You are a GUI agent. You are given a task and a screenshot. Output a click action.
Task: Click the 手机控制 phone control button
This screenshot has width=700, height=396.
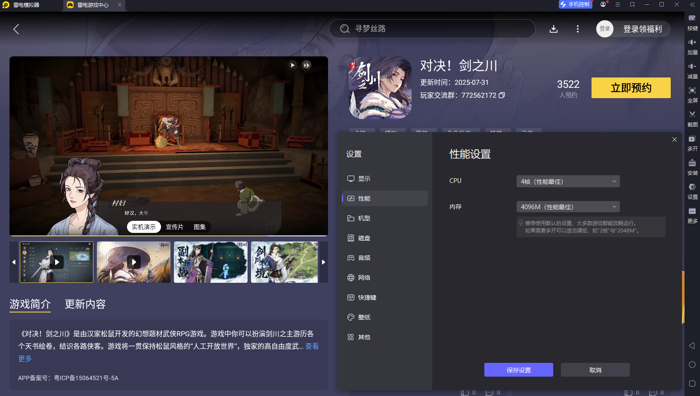575,4
